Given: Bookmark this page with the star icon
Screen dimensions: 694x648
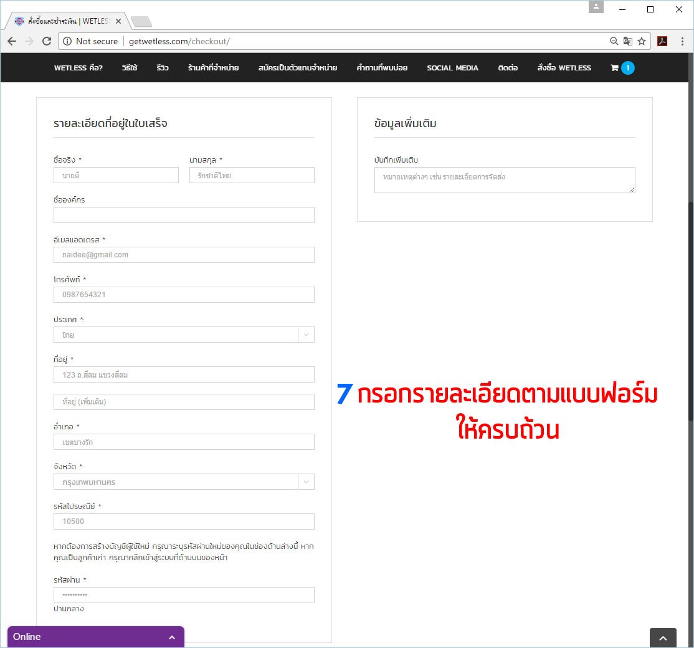Looking at the screenshot, I should click(x=642, y=41).
